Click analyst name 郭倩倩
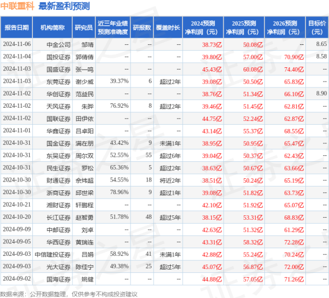The image size is (329, 298). tap(84, 57)
